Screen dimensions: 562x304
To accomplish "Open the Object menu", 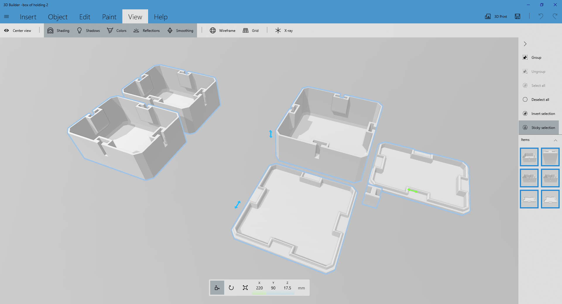I will [x=58, y=17].
